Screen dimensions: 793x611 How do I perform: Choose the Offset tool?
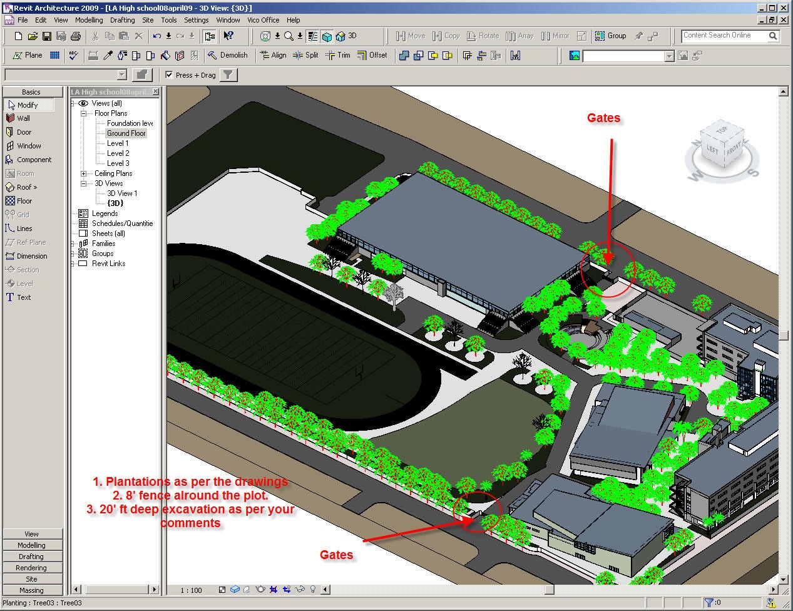[372, 55]
